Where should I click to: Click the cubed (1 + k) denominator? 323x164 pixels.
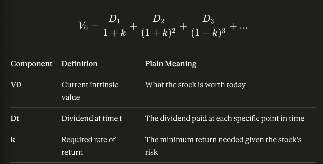[208, 33]
